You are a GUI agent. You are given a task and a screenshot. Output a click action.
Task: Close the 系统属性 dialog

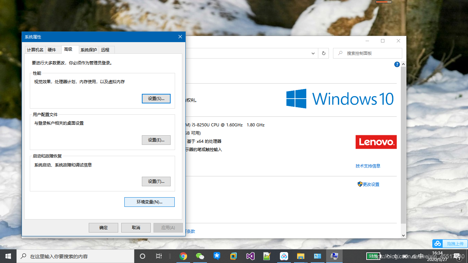click(180, 37)
